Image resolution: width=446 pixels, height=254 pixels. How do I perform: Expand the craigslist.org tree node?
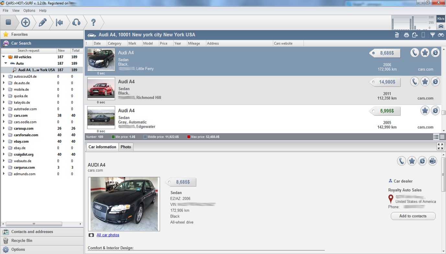(x=4, y=154)
